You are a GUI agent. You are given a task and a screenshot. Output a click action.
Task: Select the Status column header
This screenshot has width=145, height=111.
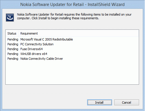click(x=12, y=33)
